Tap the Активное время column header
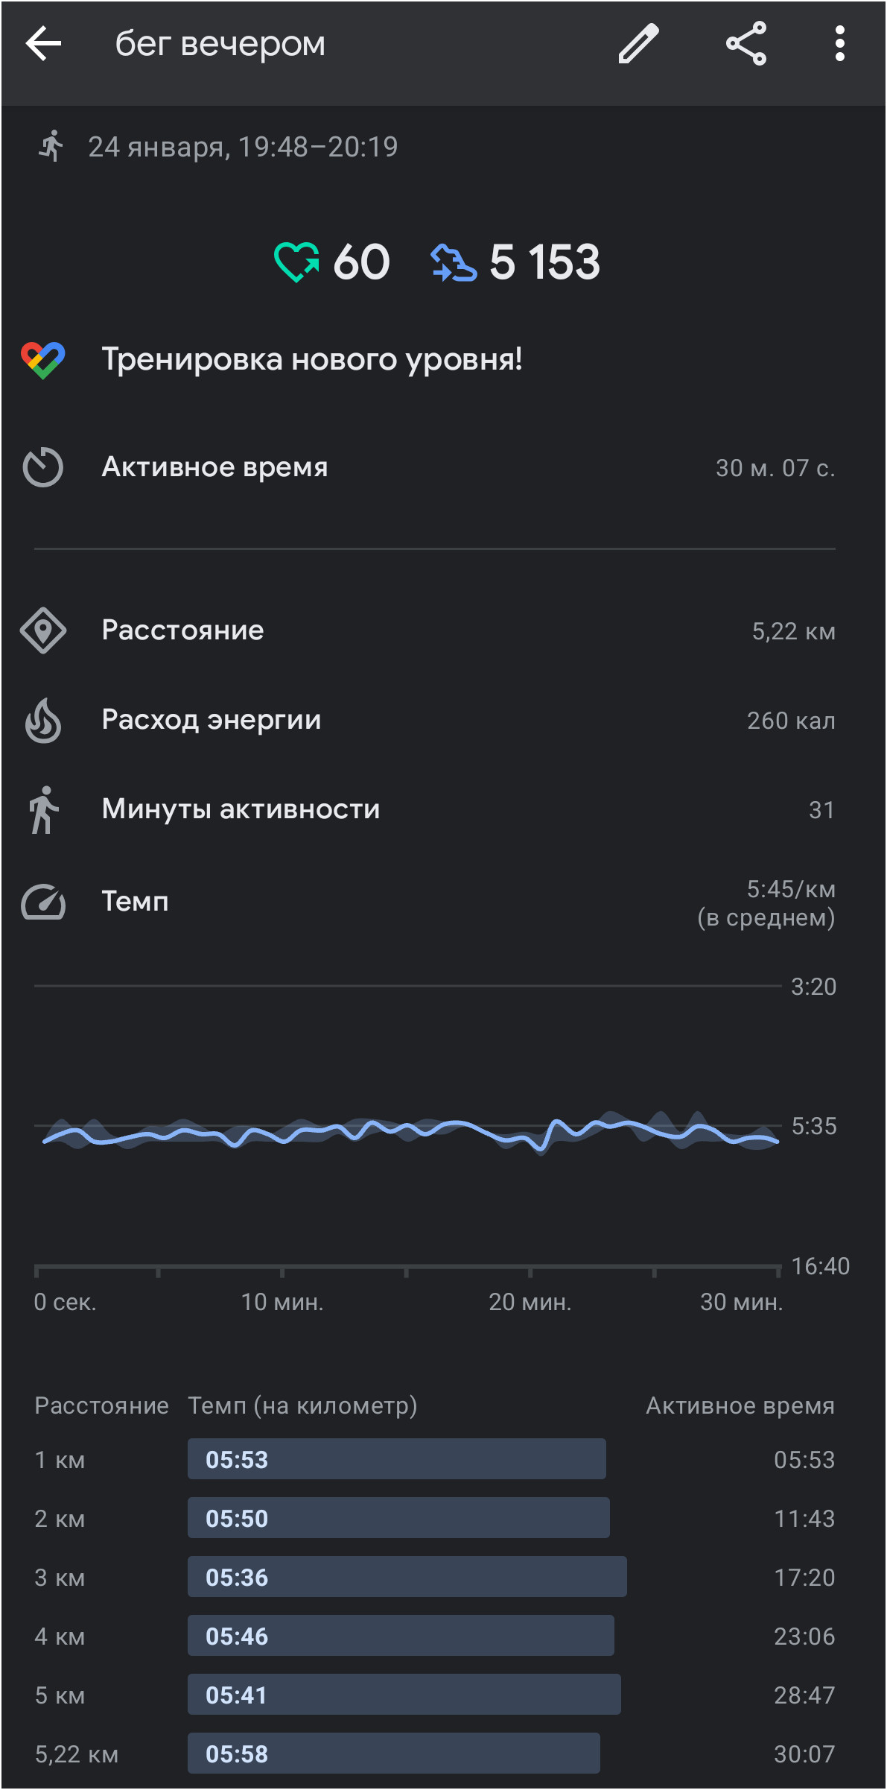The image size is (887, 1790). pos(740,1405)
